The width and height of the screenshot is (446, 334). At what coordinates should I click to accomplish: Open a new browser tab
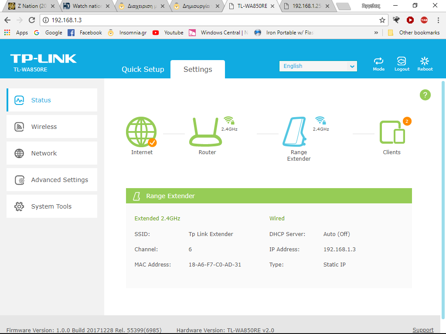click(343, 6)
